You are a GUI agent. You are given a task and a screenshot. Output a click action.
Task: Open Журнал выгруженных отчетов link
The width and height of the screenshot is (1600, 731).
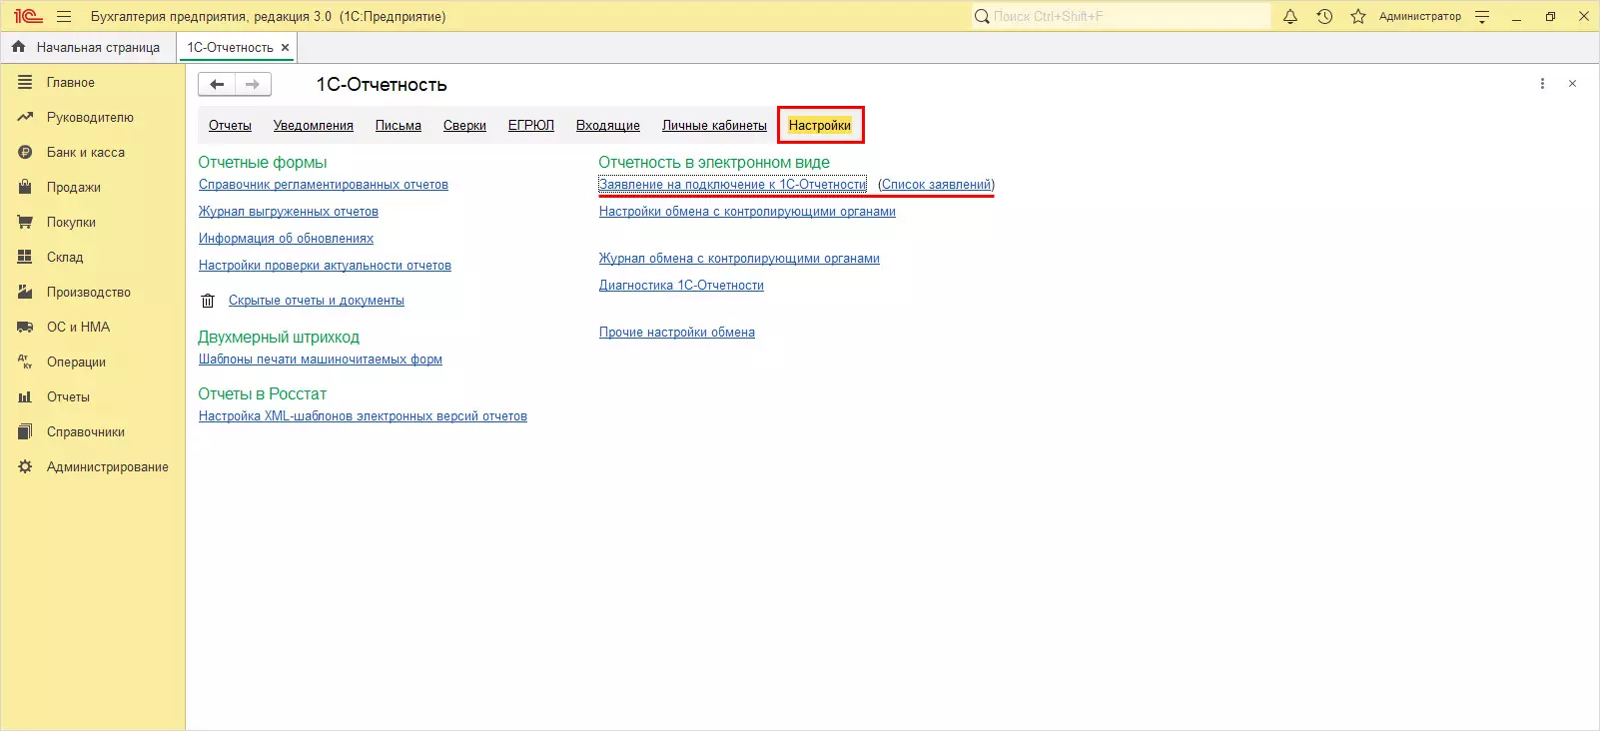(289, 211)
